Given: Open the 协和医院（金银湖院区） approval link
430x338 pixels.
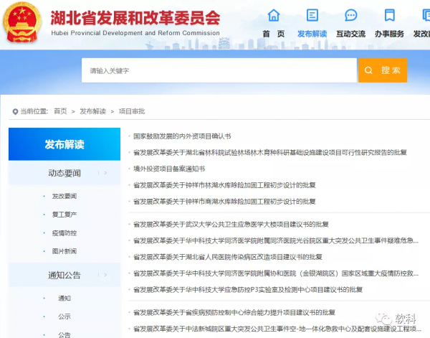Looking at the screenshot, I should (x=276, y=273).
